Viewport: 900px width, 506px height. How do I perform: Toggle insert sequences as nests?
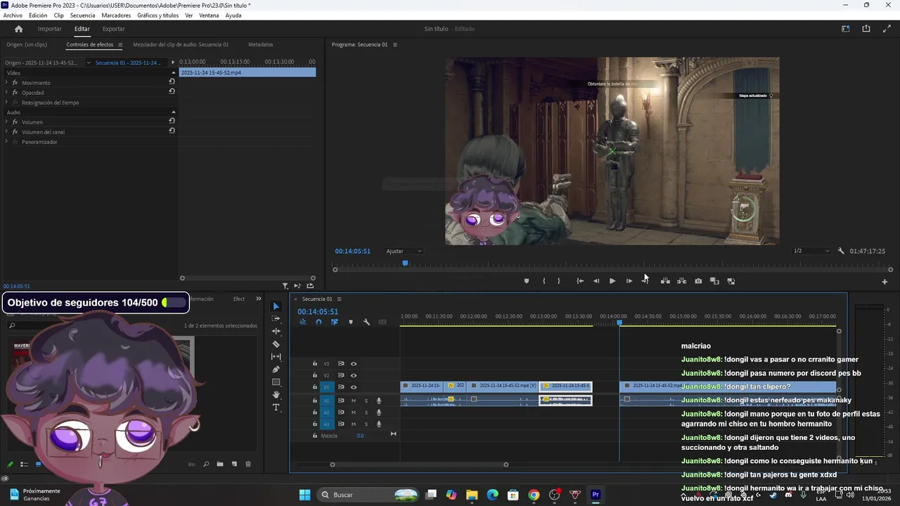click(303, 322)
